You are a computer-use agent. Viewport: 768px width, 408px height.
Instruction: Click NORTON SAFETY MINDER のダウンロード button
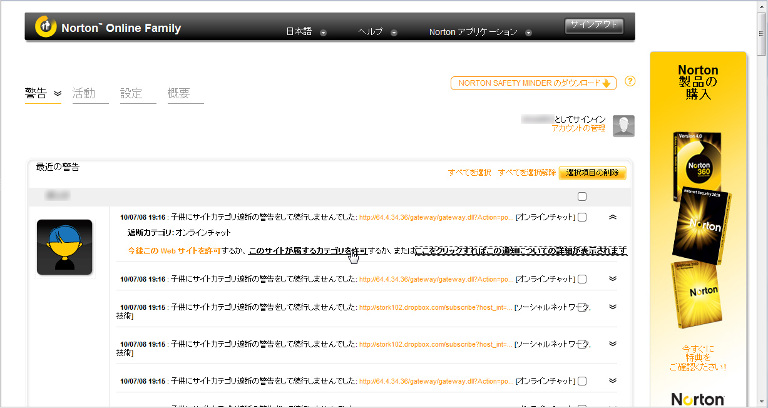pyautogui.click(x=533, y=83)
